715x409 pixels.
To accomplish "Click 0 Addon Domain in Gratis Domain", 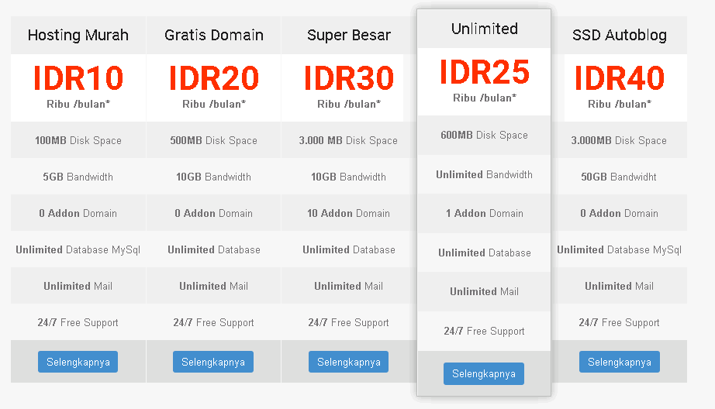I will pyautogui.click(x=213, y=213).
